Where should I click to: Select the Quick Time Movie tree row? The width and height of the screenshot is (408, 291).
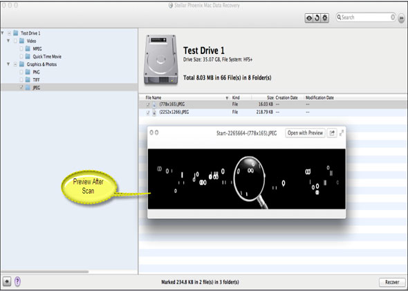68,57
